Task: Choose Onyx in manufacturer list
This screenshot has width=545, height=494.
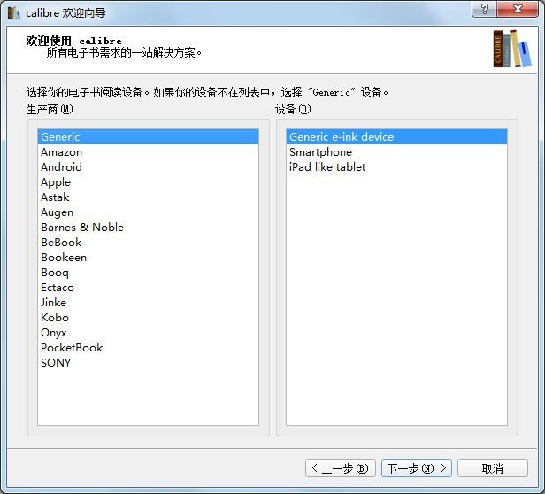Action: pos(148,333)
